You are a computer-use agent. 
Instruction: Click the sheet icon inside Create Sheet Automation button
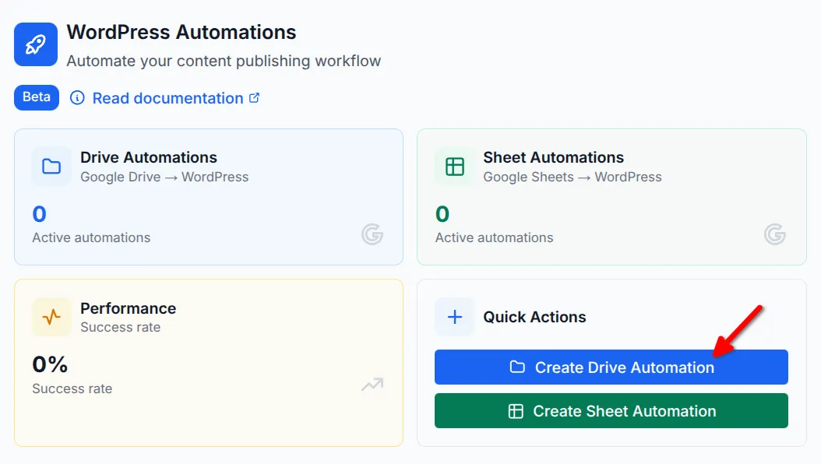coord(516,410)
